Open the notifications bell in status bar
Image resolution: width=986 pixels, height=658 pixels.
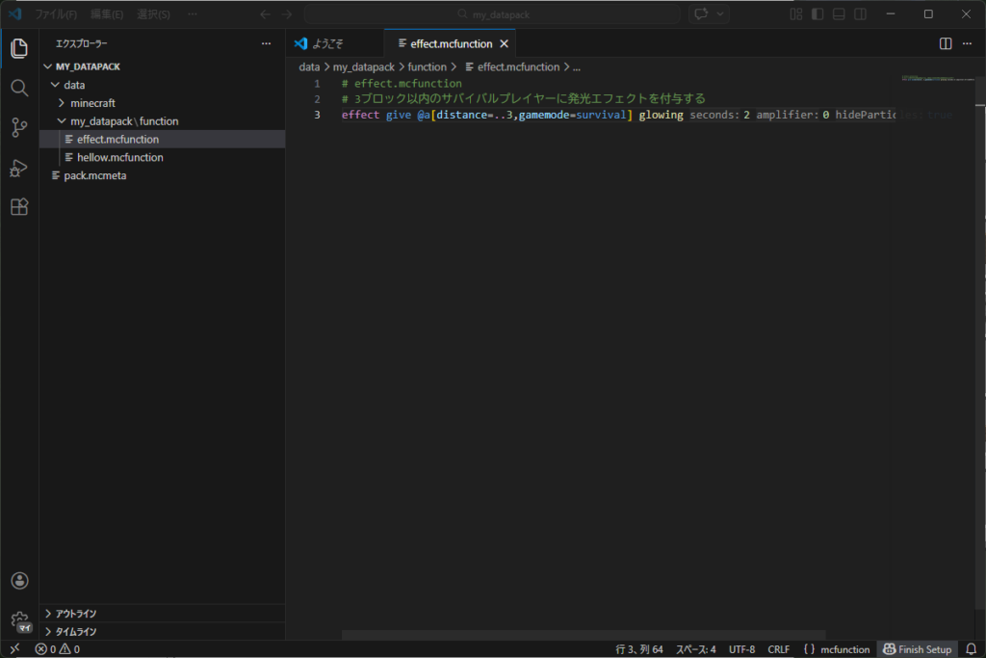tap(971, 649)
